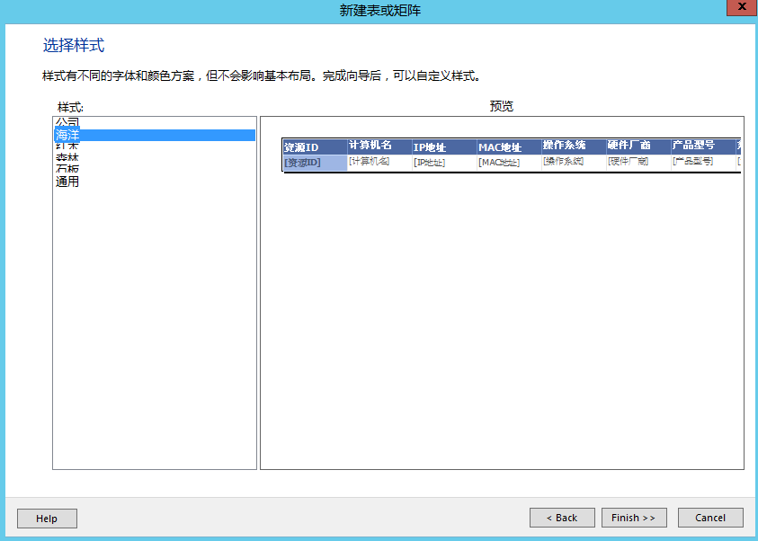Click the [MAC地址] data cell in preview

pos(509,163)
